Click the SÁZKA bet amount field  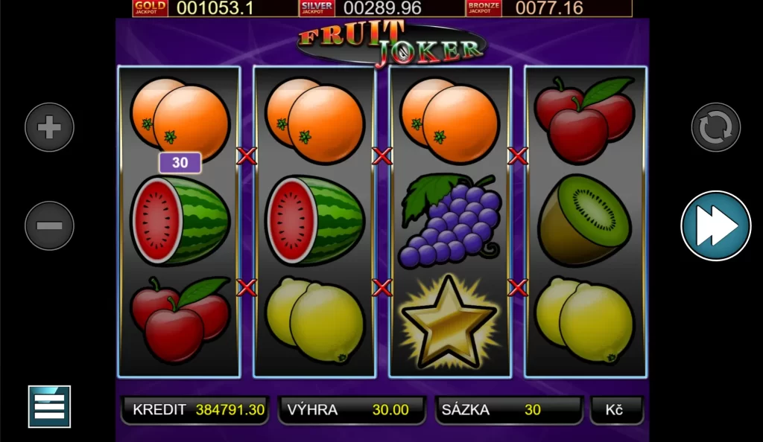click(508, 410)
